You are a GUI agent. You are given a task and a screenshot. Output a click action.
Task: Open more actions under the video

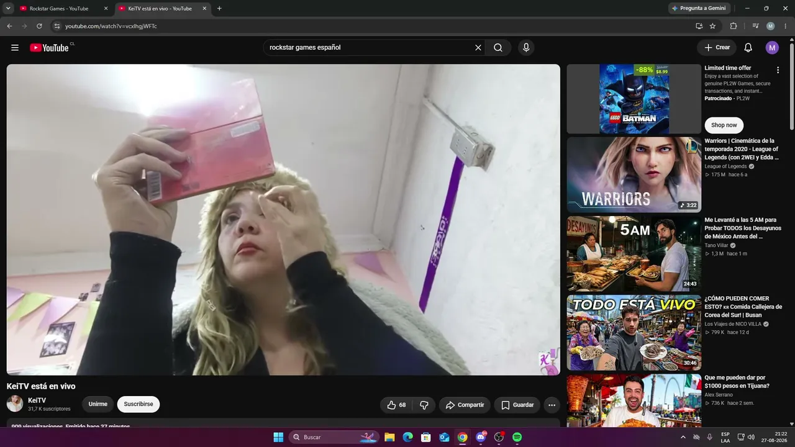click(x=552, y=405)
